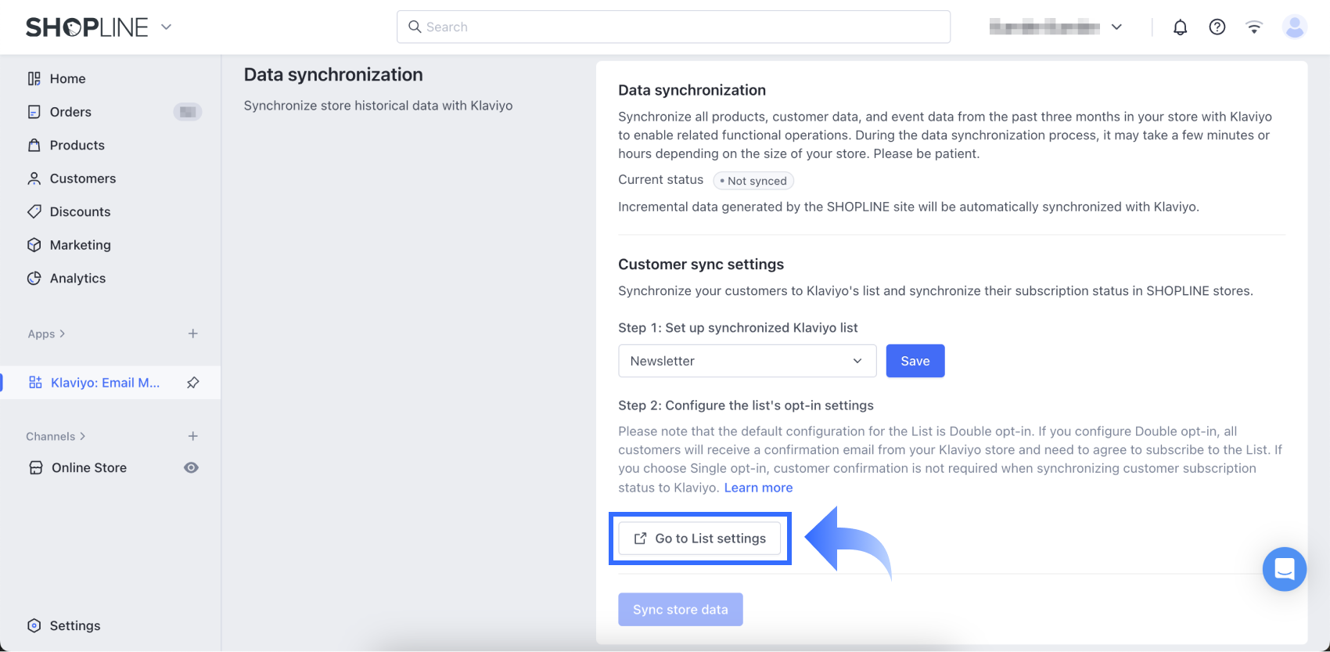This screenshot has width=1330, height=652.
Task: Add a new app with plus icon
Action: (x=193, y=333)
